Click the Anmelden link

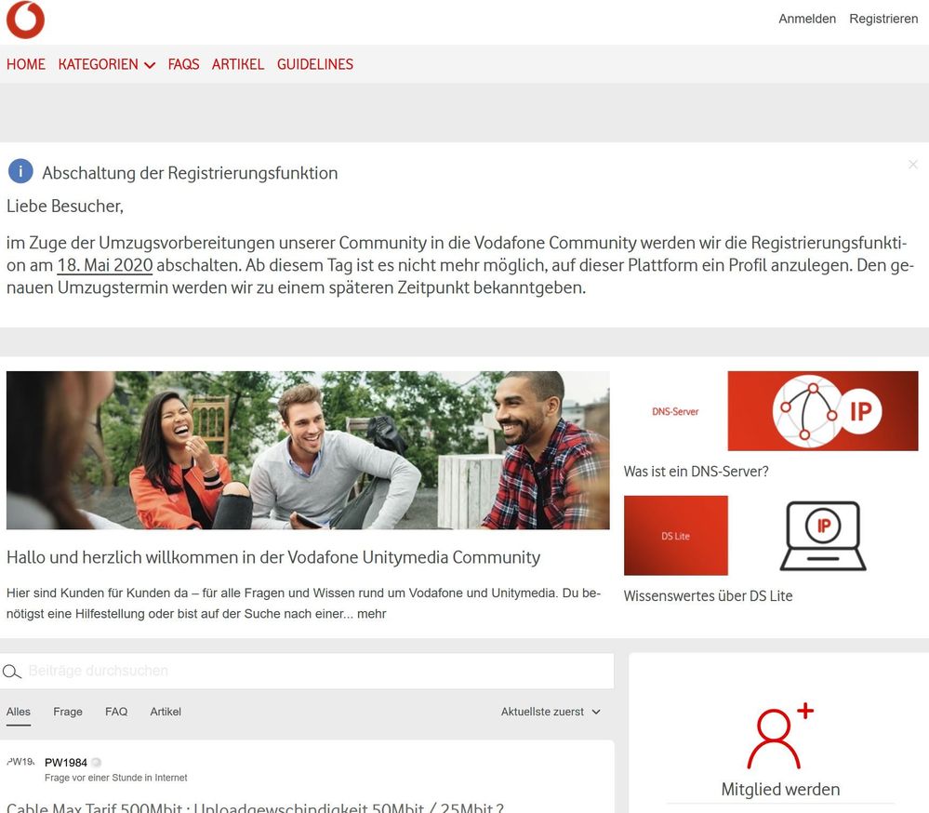(807, 19)
